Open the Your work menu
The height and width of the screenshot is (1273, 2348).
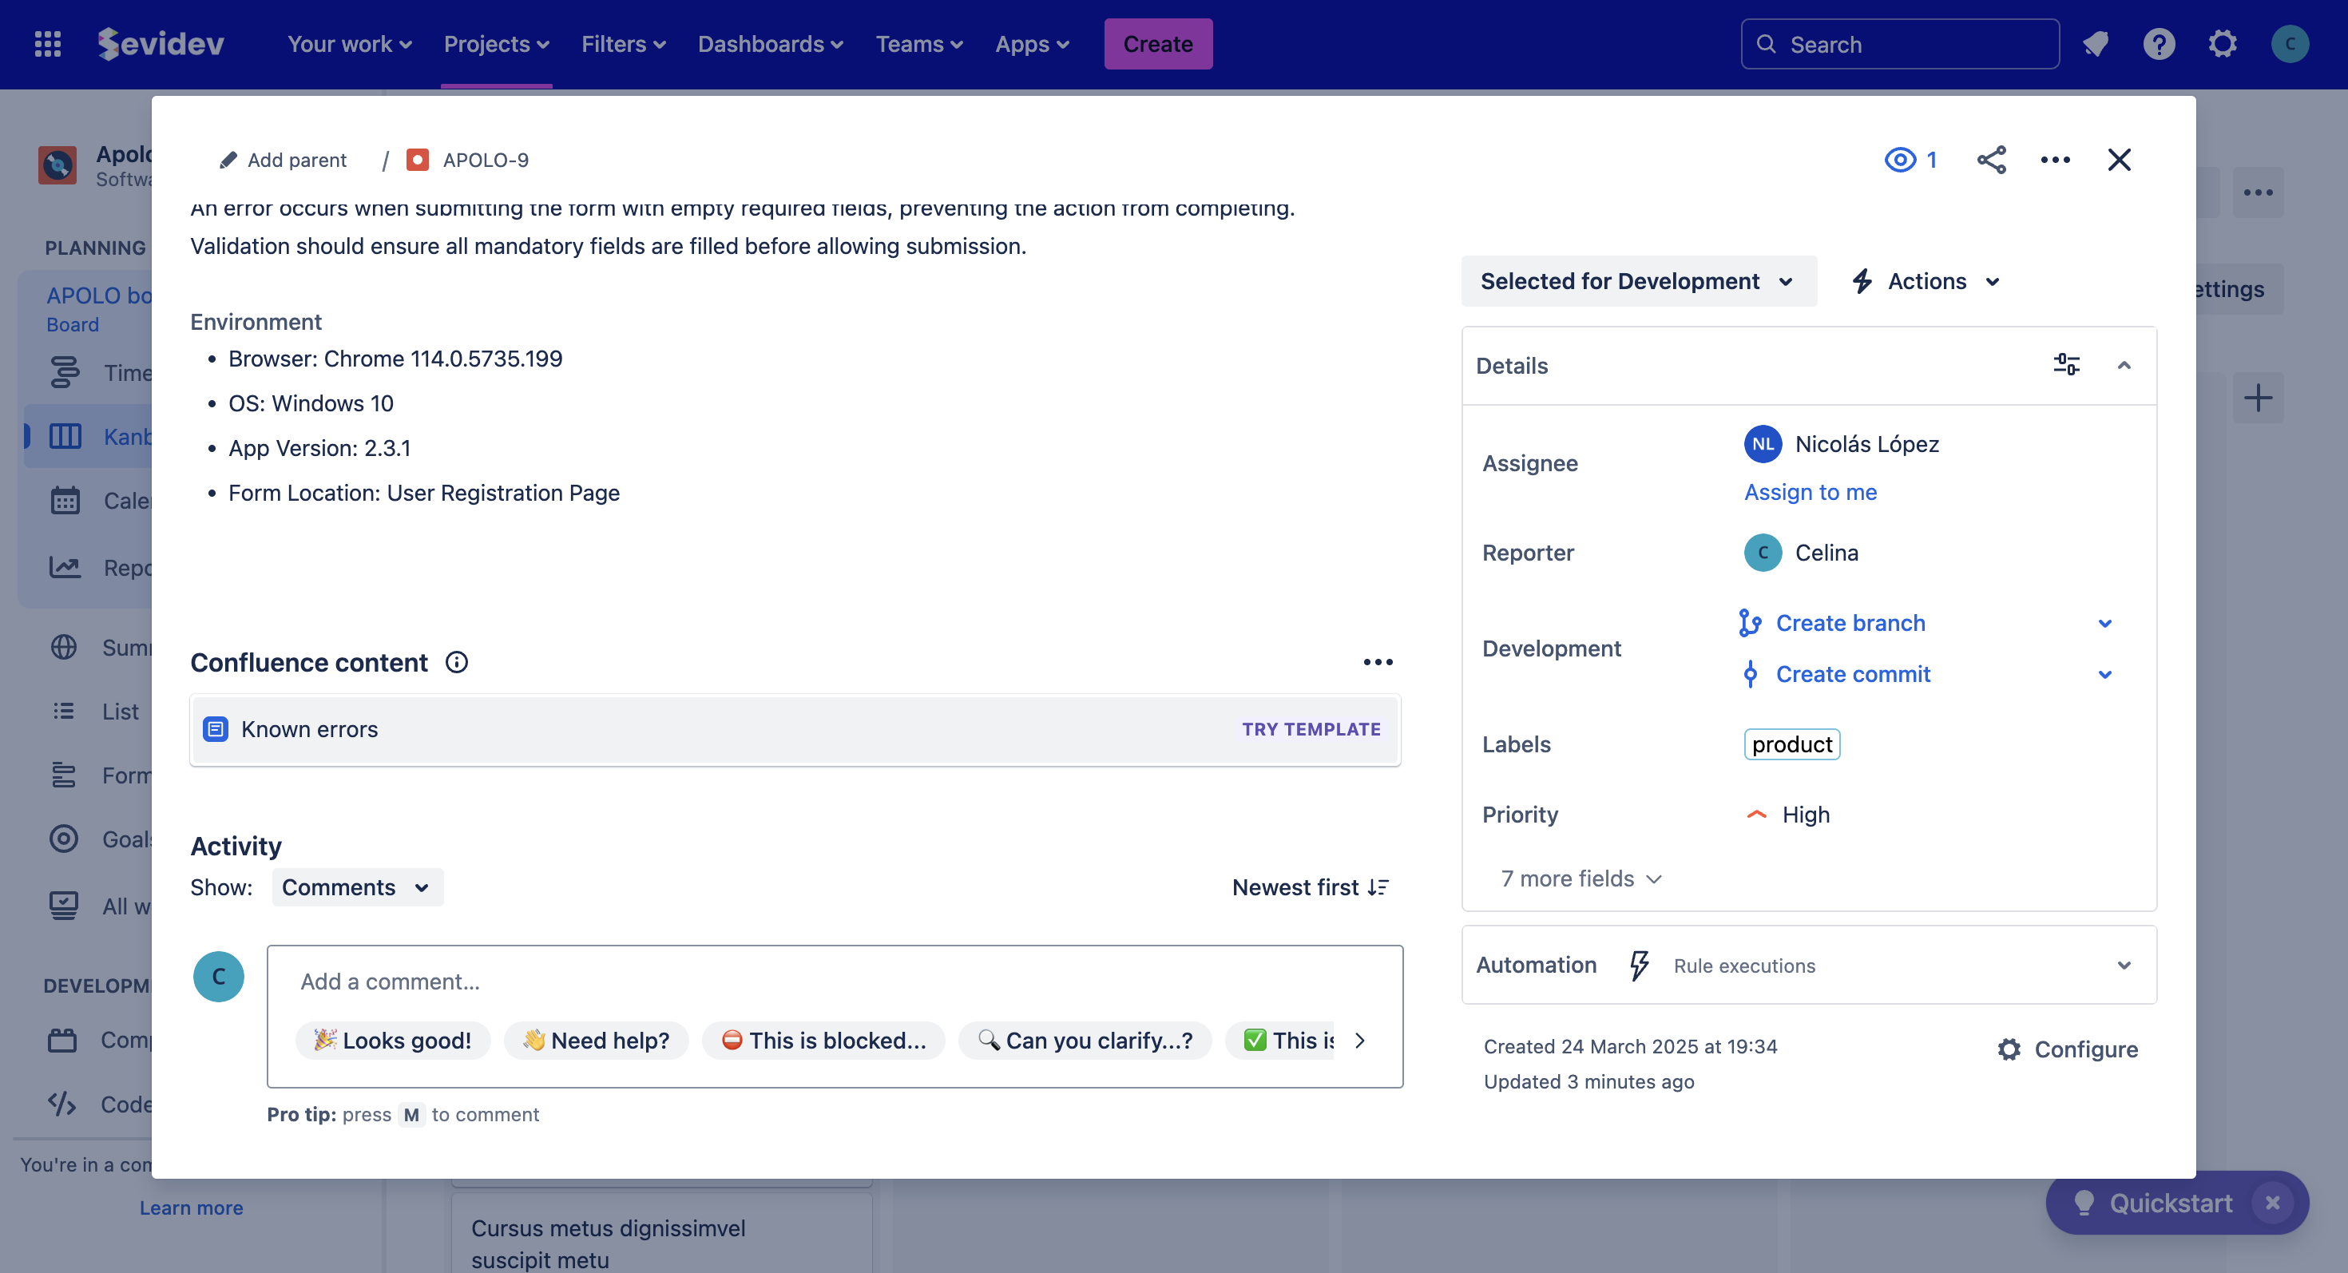pyautogui.click(x=350, y=44)
